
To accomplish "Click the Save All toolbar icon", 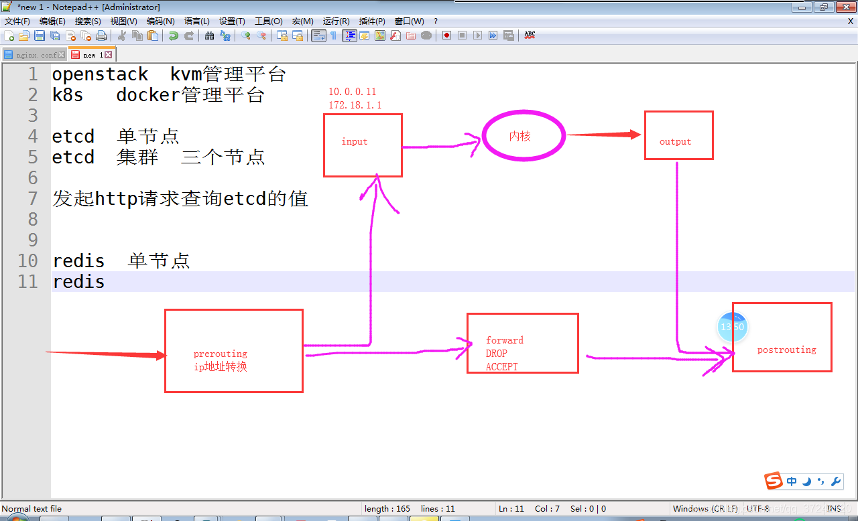I will (x=55, y=35).
